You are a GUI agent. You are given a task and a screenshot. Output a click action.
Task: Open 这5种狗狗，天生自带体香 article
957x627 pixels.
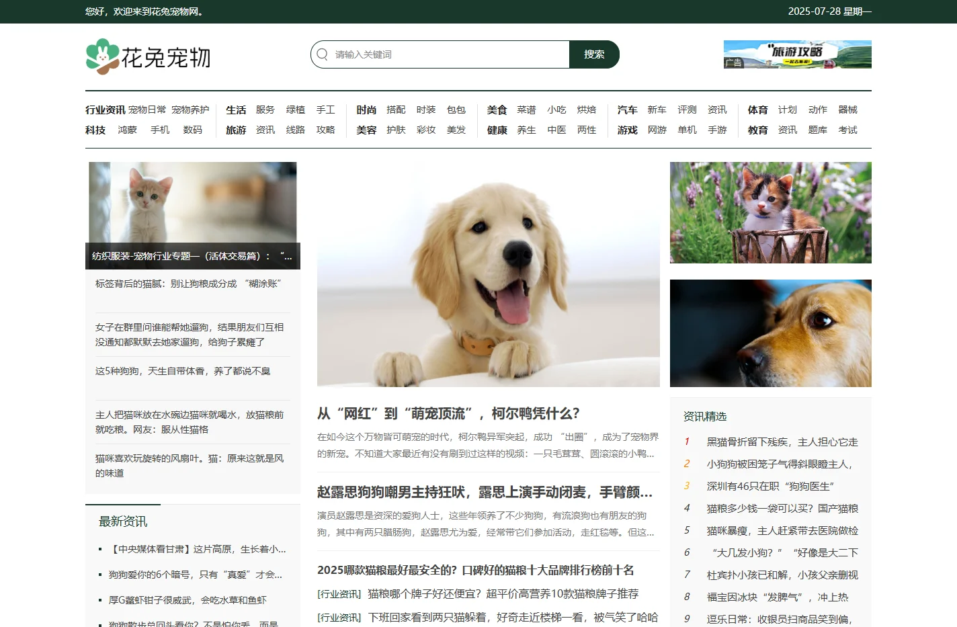coord(183,371)
